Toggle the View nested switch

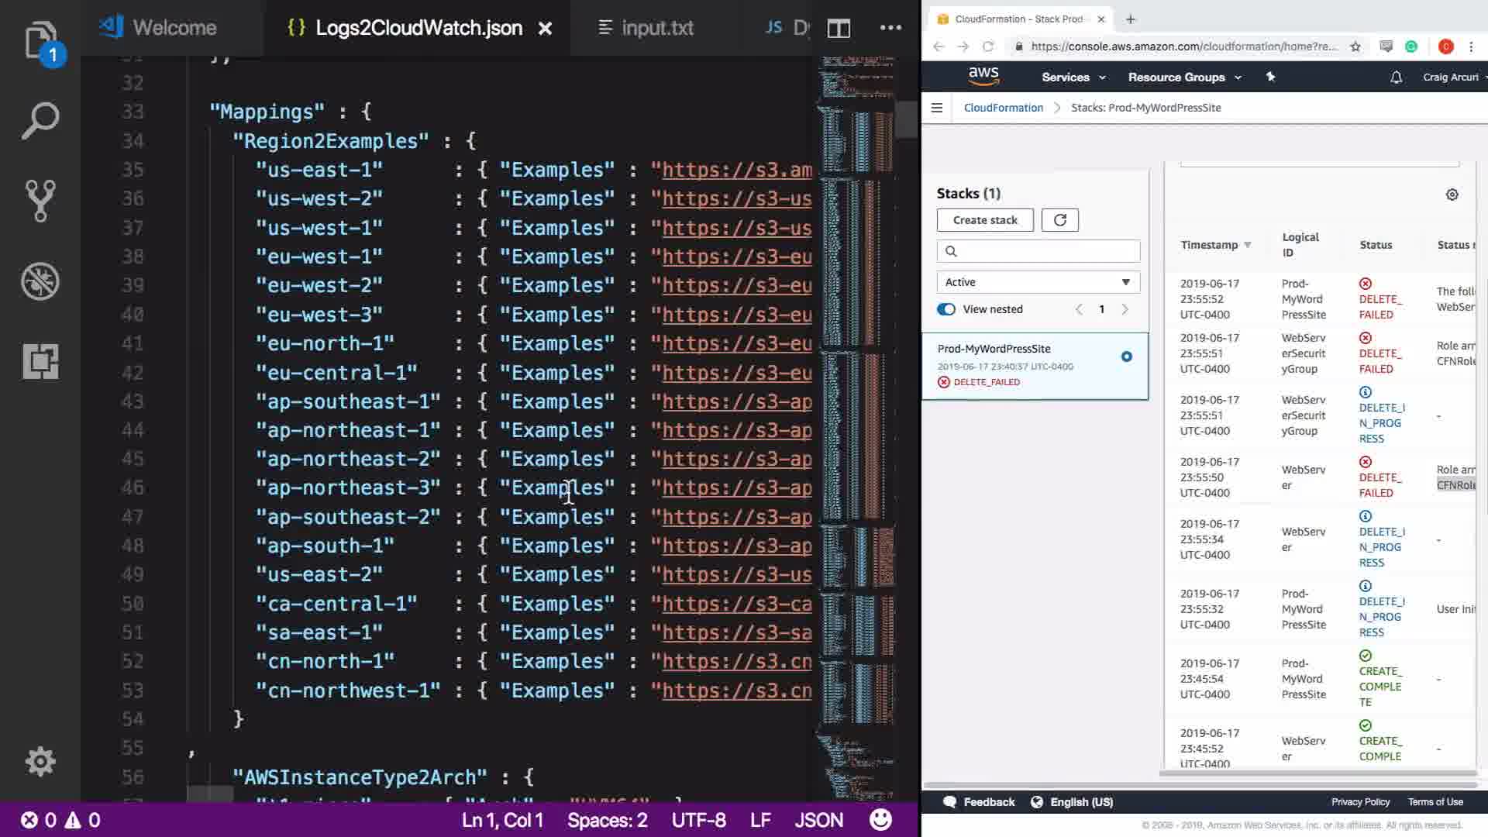click(946, 309)
